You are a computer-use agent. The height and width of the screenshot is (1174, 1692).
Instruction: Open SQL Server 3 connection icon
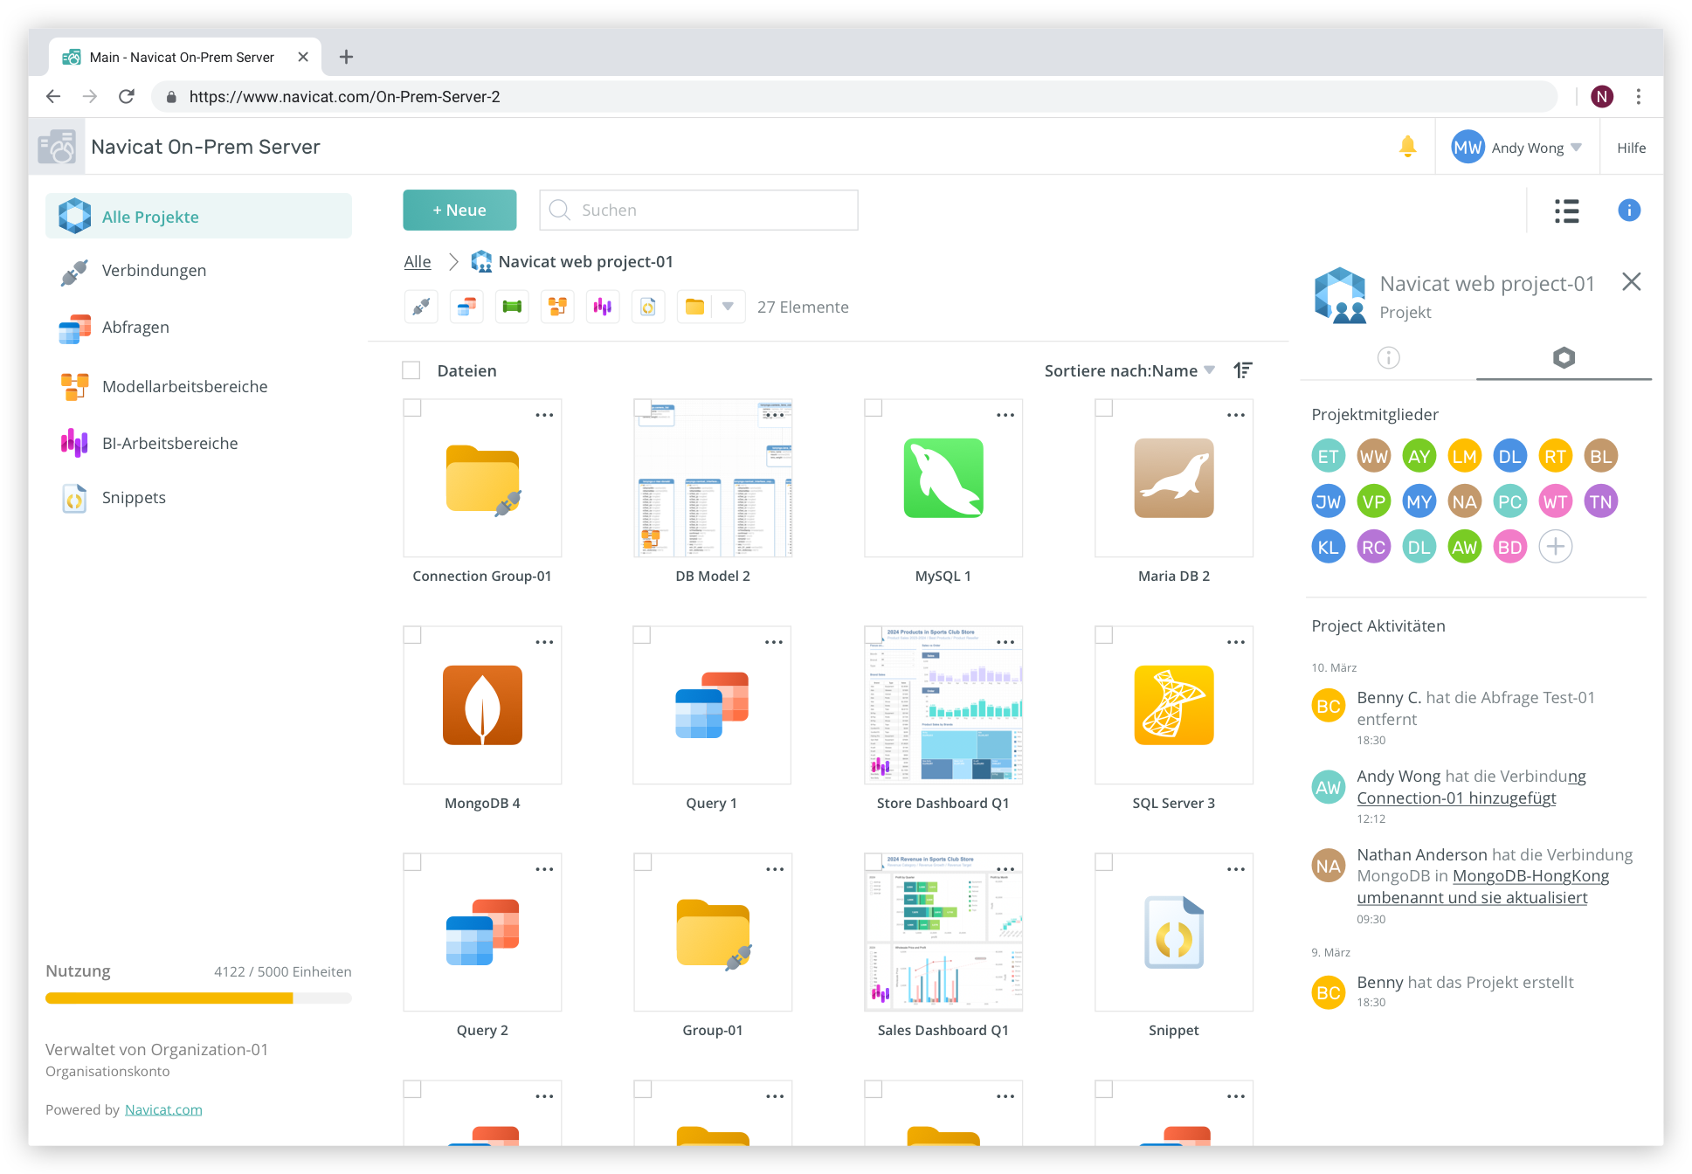pyautogui.click(x=1173, y=706)
